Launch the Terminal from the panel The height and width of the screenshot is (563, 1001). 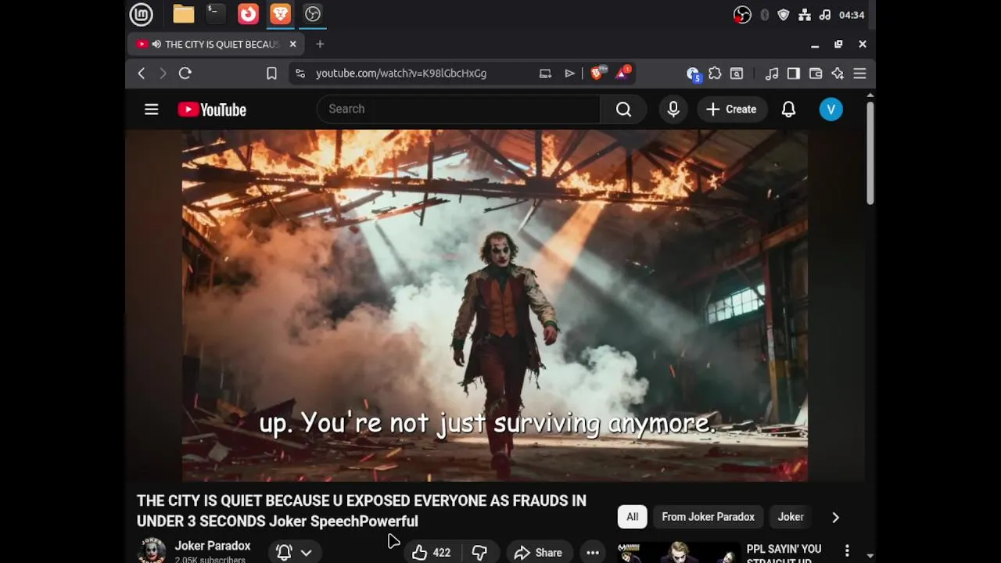click(x=216, y=14)
